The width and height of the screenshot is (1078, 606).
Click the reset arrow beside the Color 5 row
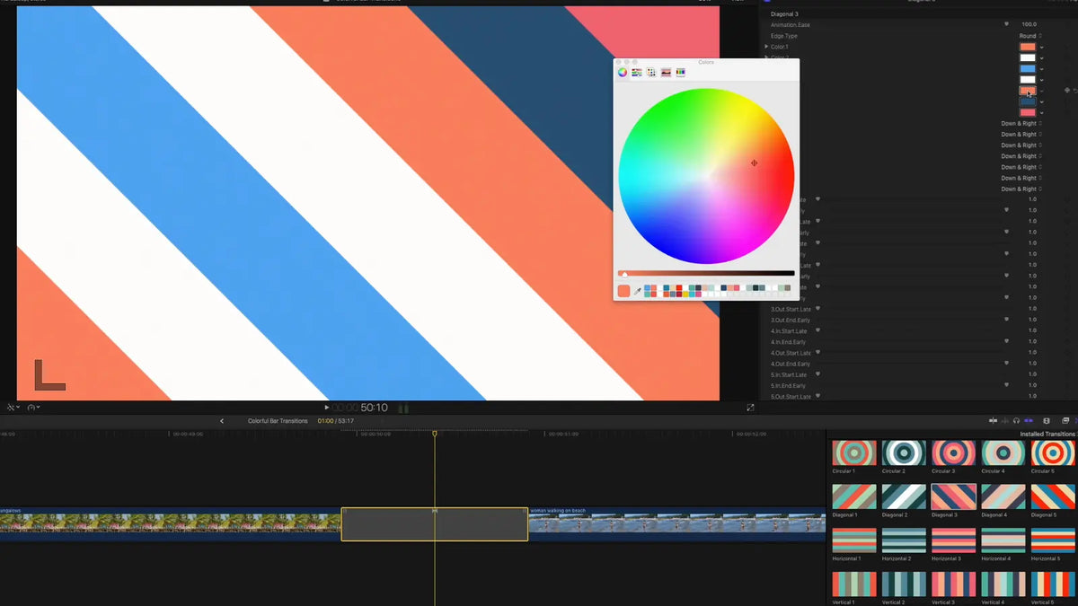click(x=1075, y=91)
